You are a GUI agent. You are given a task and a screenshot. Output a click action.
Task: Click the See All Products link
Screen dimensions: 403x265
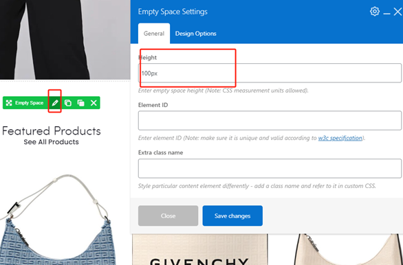point(51,142)
